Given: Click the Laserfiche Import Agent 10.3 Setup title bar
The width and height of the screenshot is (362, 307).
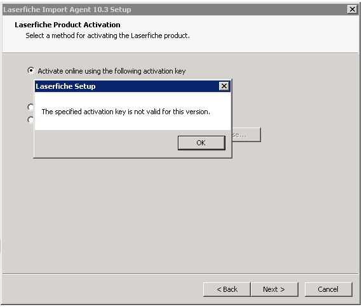Looking at the screenshot, I should [175, 10].
